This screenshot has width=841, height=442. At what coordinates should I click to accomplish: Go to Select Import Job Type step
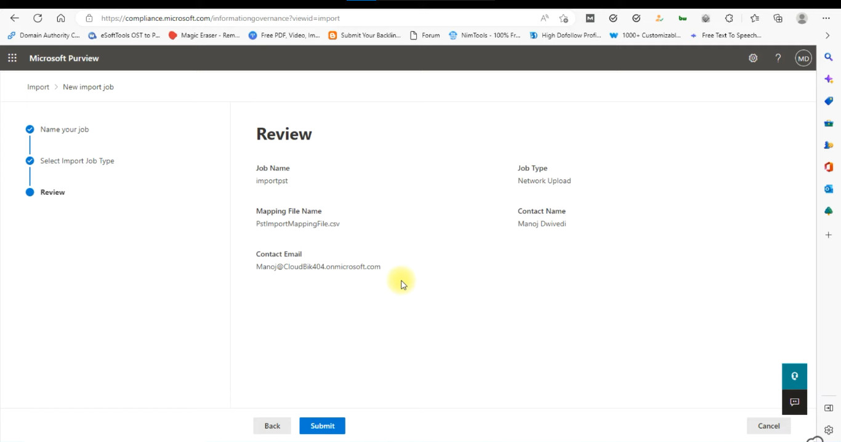point(77,161)
